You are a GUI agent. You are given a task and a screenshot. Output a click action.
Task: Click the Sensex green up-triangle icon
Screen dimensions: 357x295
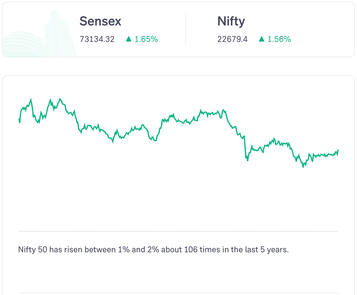(129, 39)
